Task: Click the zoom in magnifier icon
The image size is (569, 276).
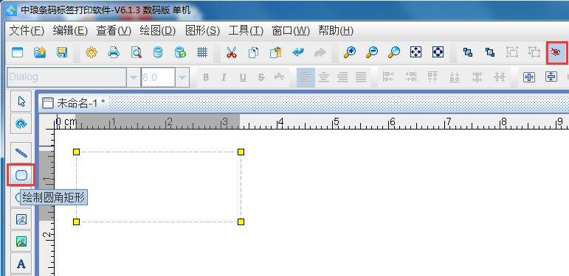Action: coord(350,53)
